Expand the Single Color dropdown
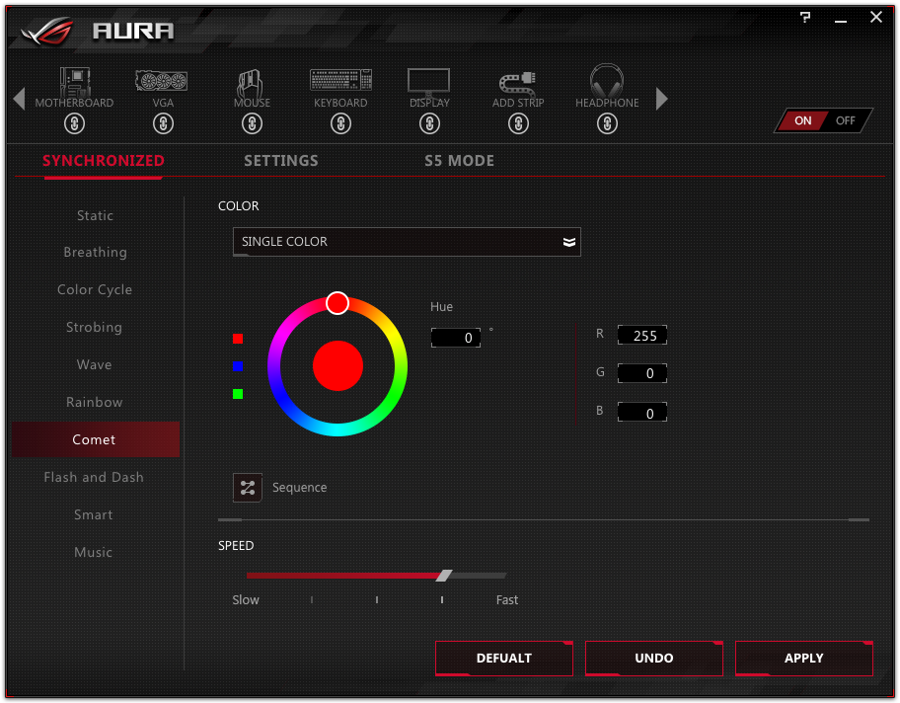Image resolution: width=900 pixels, height=703 pixels. point(407,242)
